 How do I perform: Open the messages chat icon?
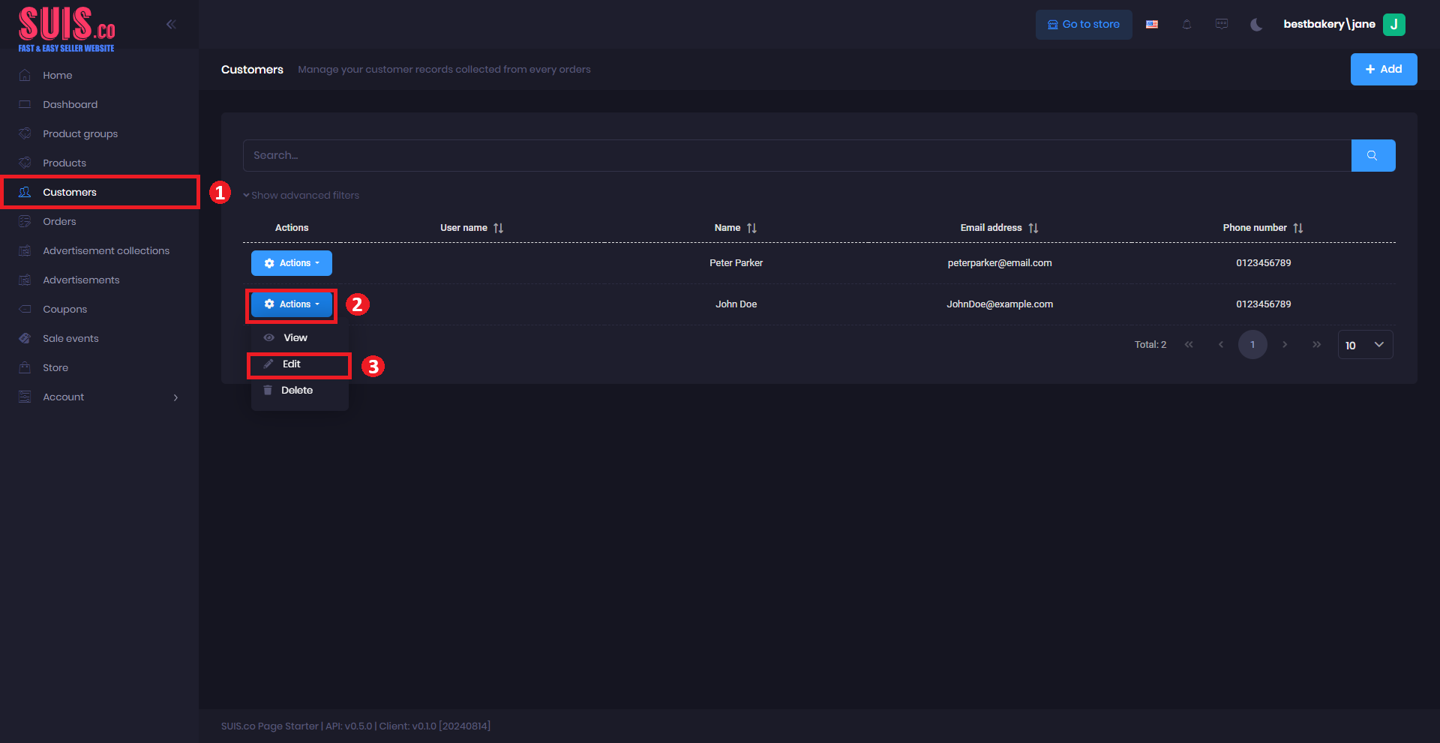[1222, 25]
